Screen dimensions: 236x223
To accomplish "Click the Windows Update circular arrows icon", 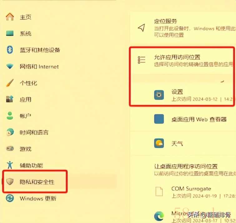I will click(10, 198).
